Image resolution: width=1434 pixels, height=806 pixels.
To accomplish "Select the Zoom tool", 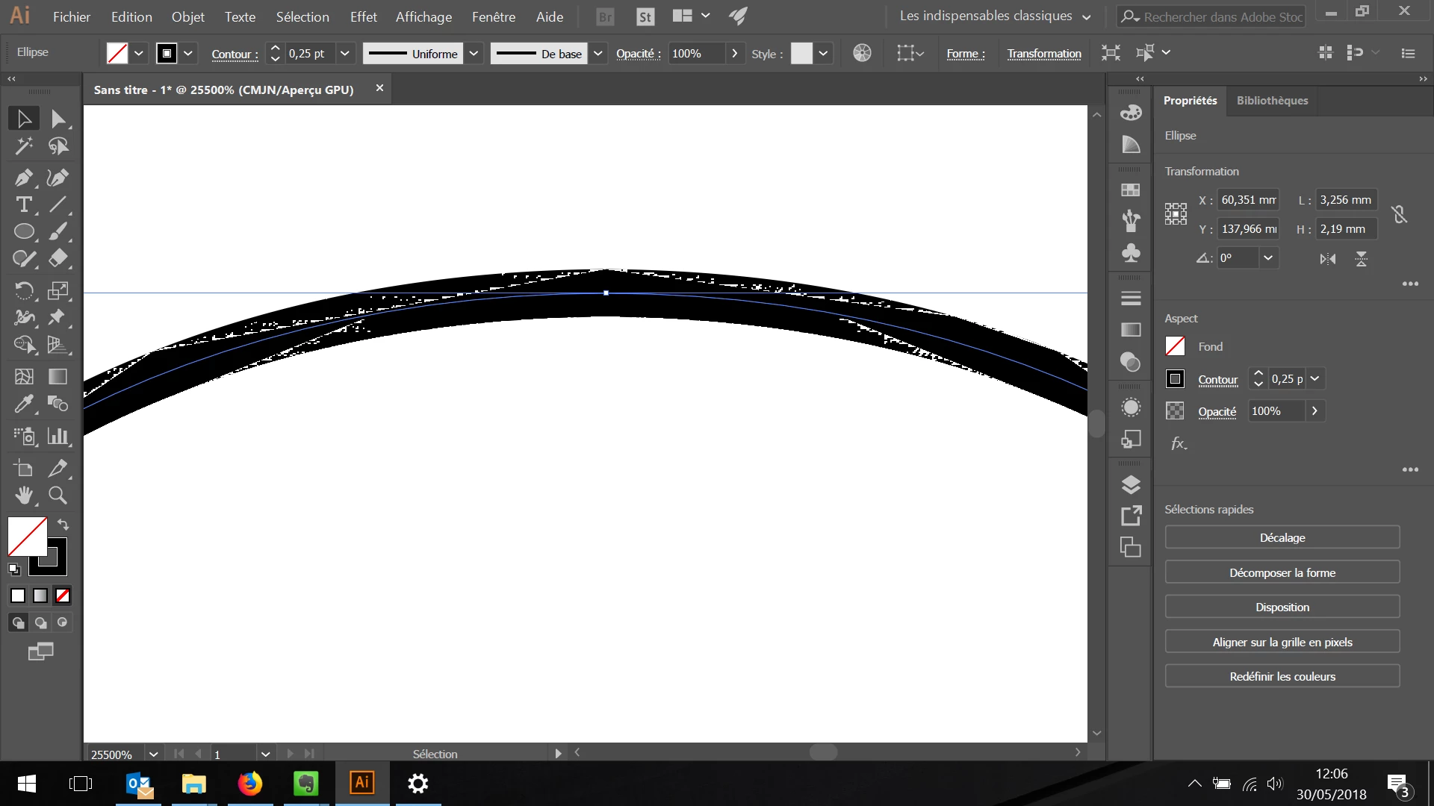I will 58,495.
